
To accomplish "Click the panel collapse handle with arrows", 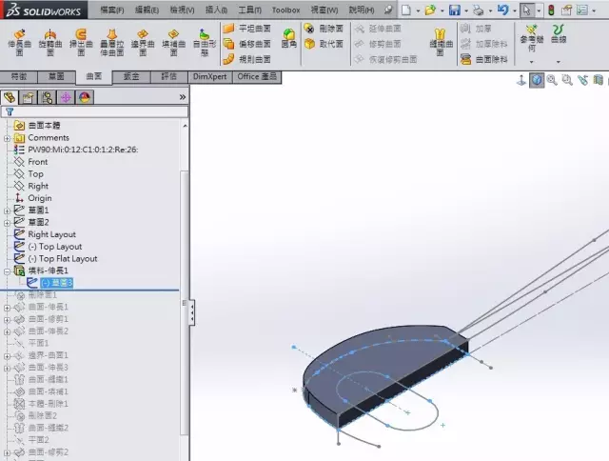I will pyautogui.click(x=192, y=312).
